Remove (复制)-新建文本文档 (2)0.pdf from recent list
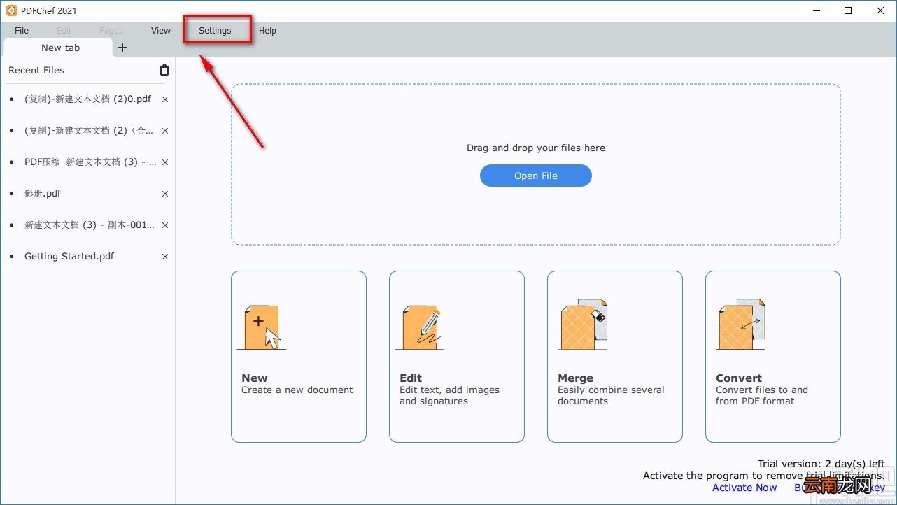This screenshot has width=897, height=505. point(165,99)
